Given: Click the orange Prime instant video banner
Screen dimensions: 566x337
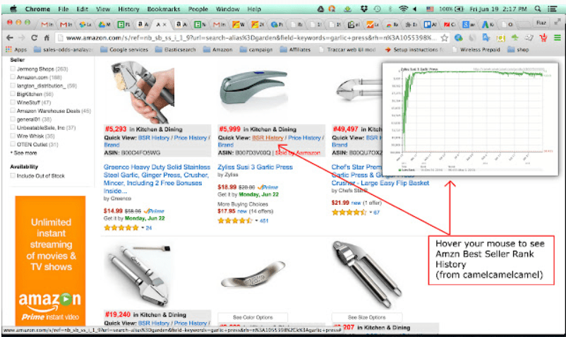Looking at the screenshot, I should tap(51, 261).
